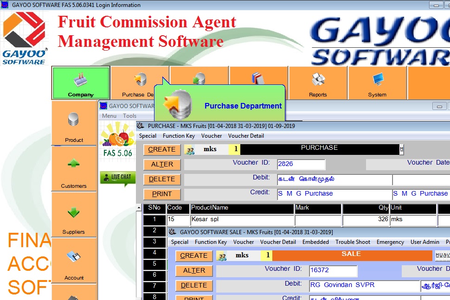This screenshot has width=450, height=300.
Task: Click the Sale window title icon
Action: coord(173,232)
